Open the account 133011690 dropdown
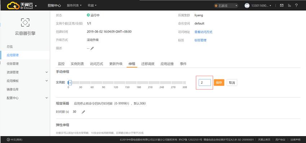The width and height of the screenshot is (306, 143). pyautogui.click(x=261, y=6)
